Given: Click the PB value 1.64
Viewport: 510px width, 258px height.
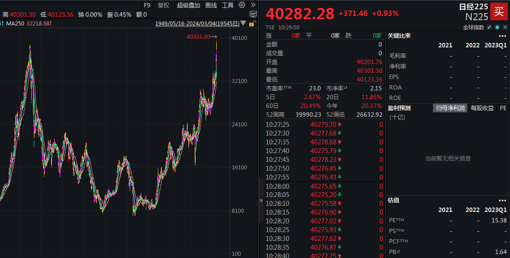Looking at the screenshot, I should (x=501, y=252).
